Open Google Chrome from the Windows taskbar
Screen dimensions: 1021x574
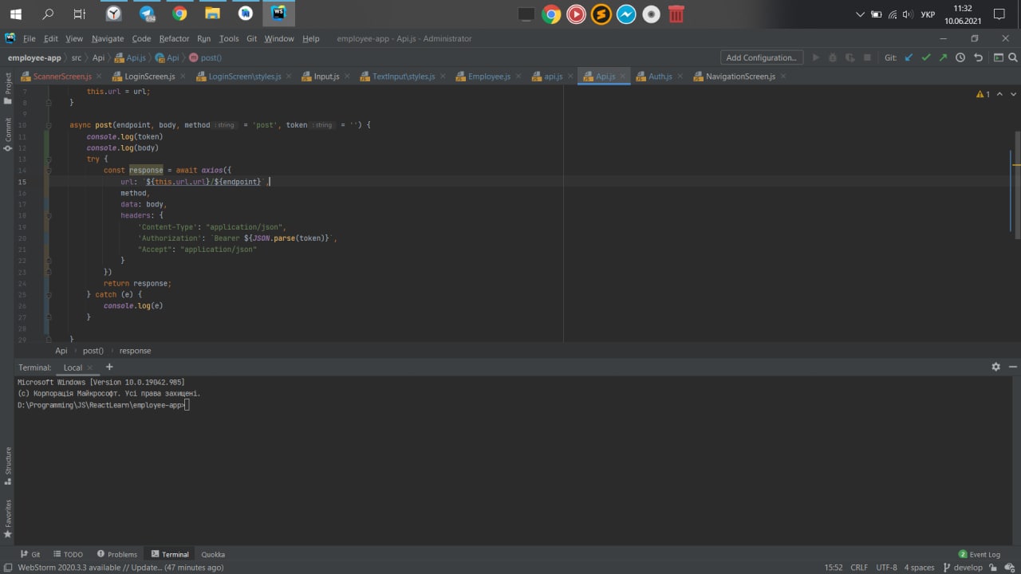pos(179,14)
